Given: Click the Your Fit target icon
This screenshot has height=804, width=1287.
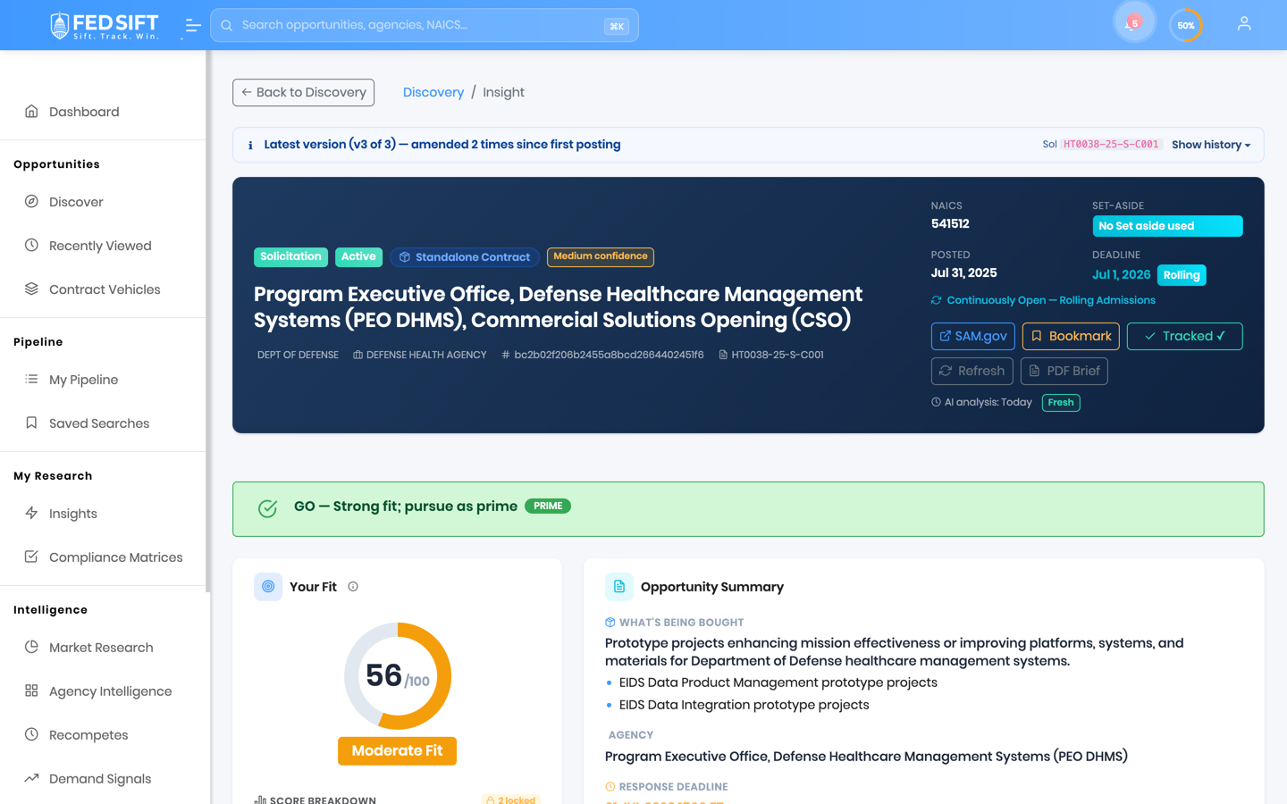Looking at the screenshot, I should click(x=268, y=587).
